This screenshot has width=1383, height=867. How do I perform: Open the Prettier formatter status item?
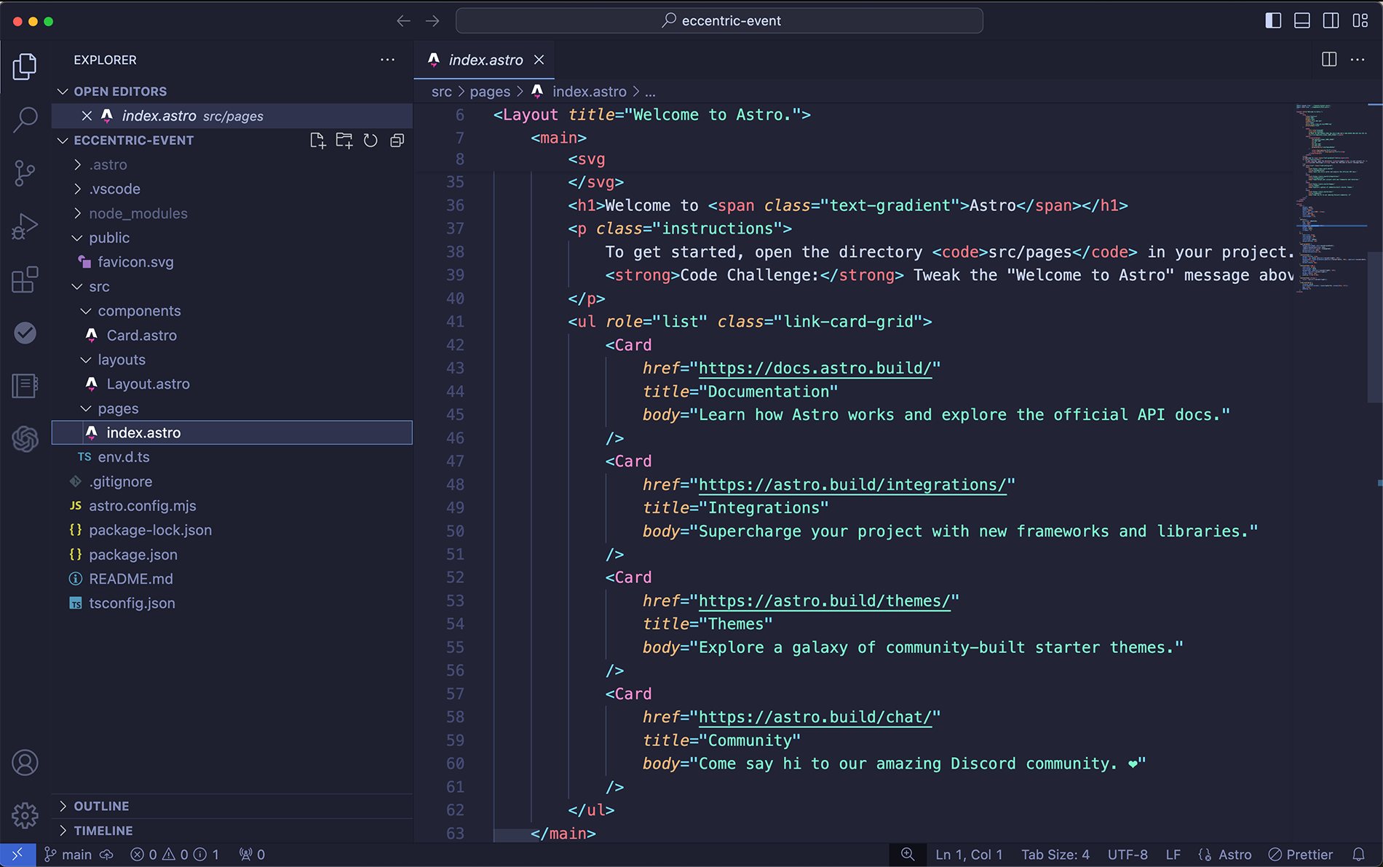(1300, 855)
